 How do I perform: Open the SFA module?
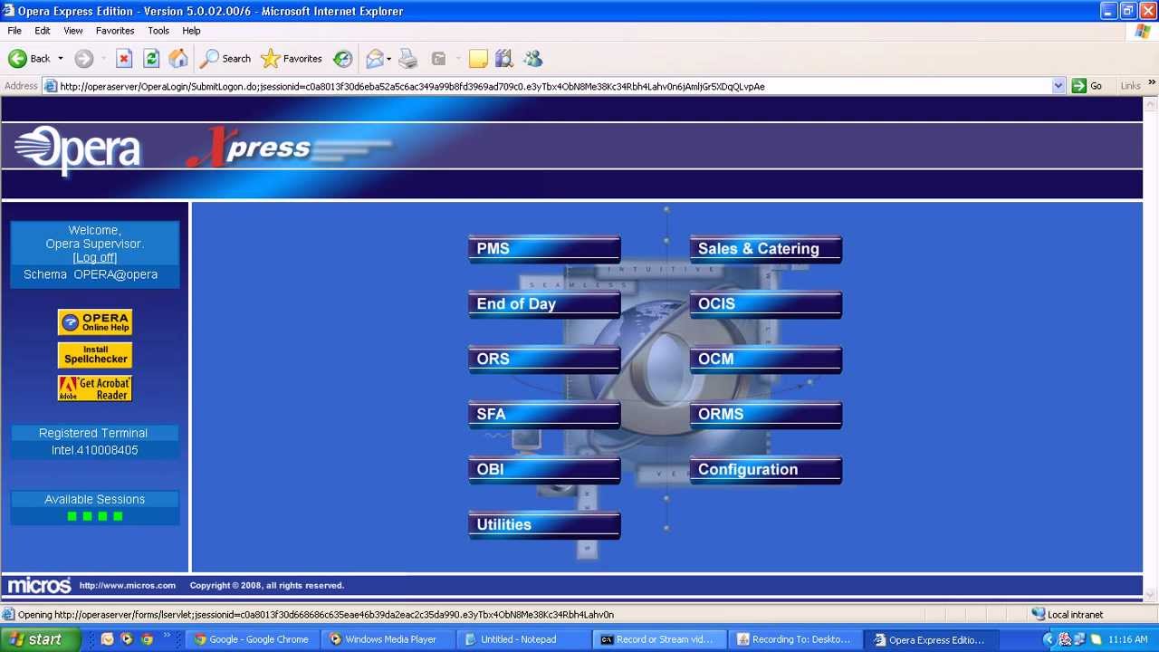point(544,415)
